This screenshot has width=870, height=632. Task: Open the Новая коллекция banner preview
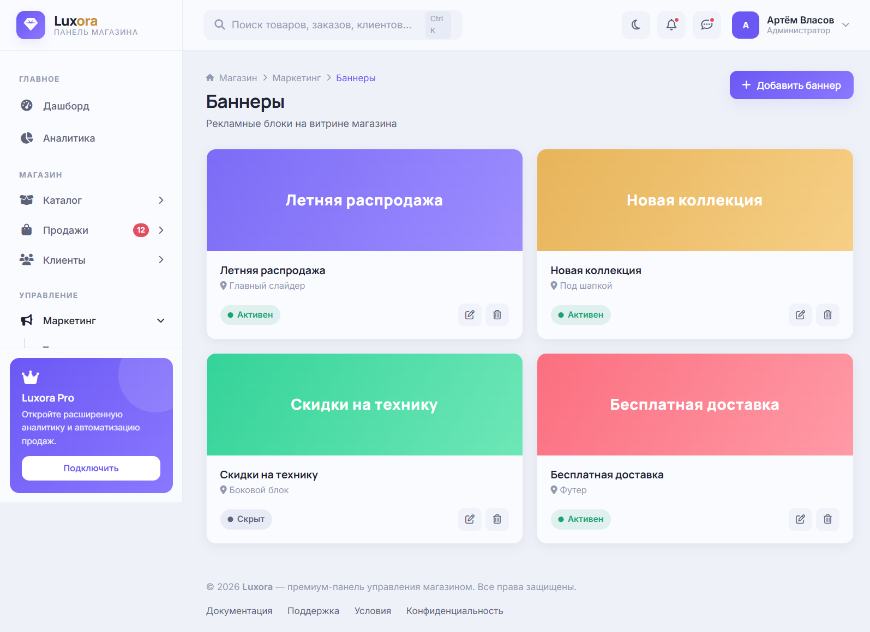point(695,200)
